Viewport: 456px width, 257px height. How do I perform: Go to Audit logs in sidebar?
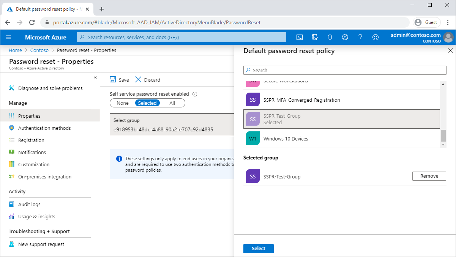click(x=29, y=204)
